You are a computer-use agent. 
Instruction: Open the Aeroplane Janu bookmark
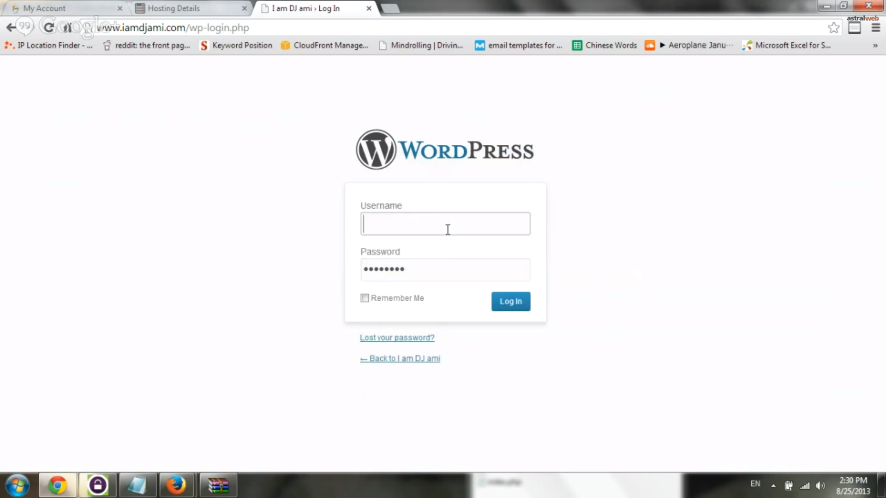(x=689, y=45)
